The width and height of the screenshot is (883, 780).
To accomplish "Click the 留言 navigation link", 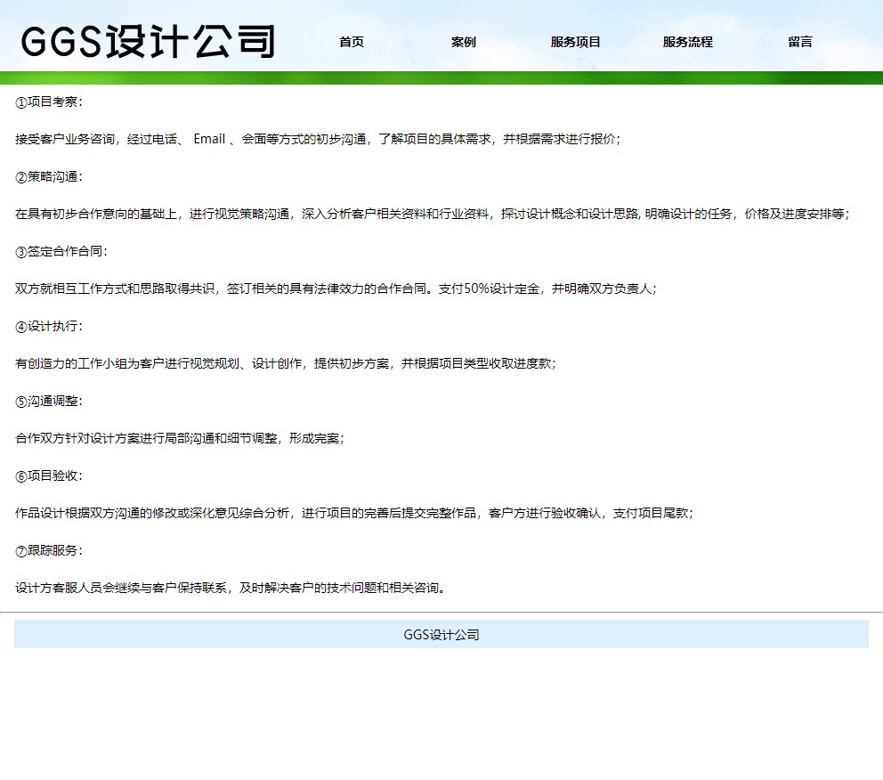I will [800, 42].
